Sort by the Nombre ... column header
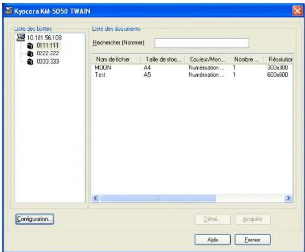The height and width of the screenshot is (252, 305). pos(247,59)
